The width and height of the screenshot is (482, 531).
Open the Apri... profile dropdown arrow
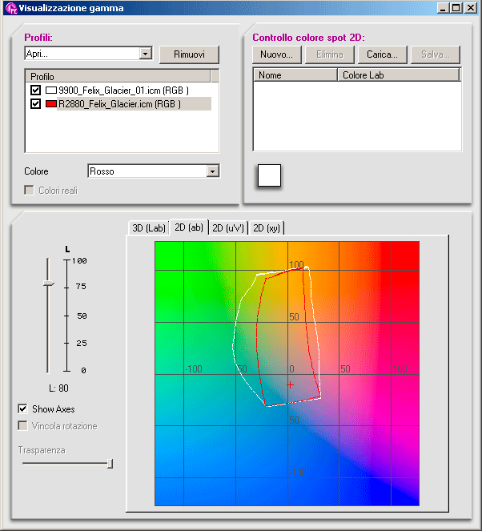click(146, 54)
